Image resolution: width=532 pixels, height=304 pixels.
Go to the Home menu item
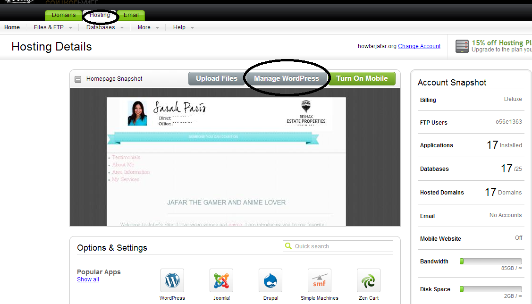coord(12,27)
